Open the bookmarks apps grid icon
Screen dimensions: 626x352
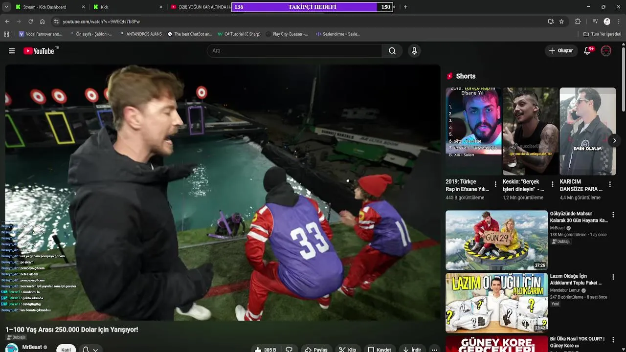point(6,34)
